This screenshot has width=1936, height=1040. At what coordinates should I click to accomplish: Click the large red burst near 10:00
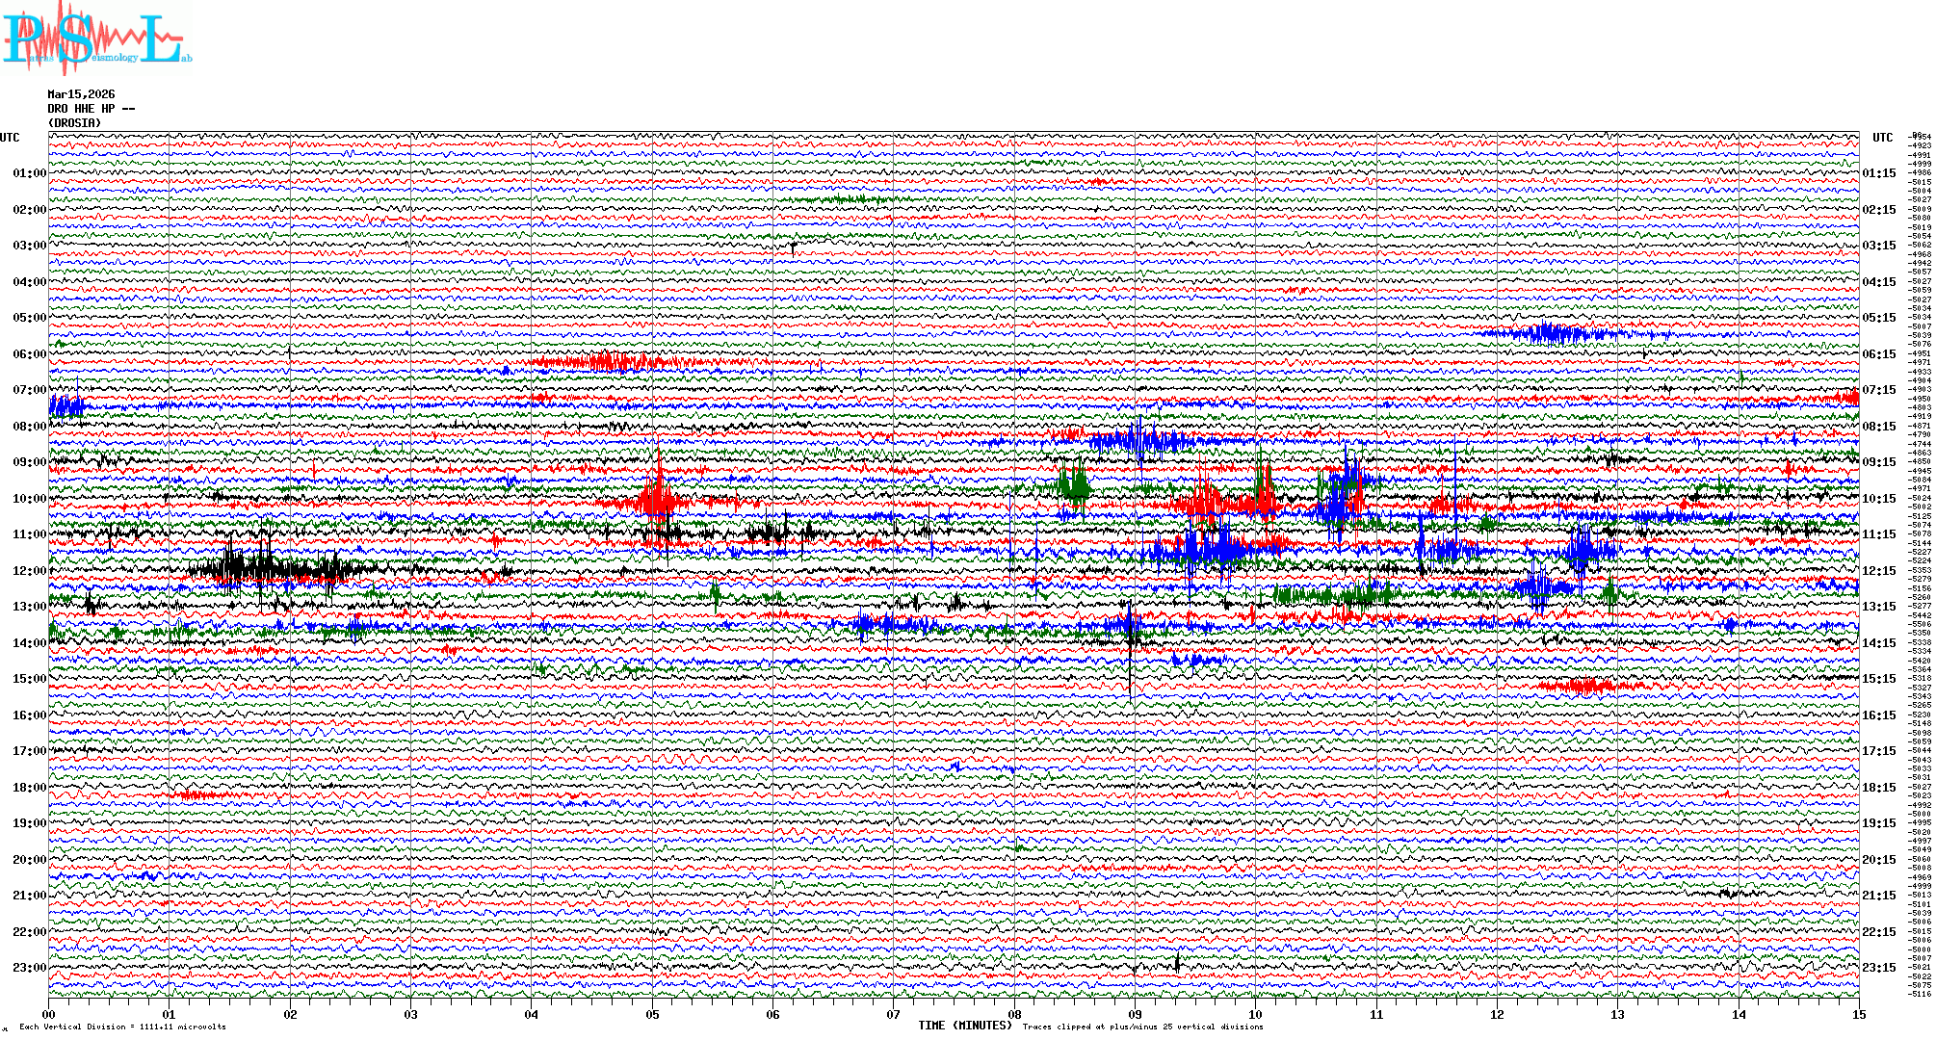(659, 499)
